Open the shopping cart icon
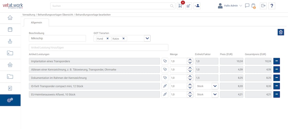The width and height of the screenshot is (288, 129). click(180, 6)
